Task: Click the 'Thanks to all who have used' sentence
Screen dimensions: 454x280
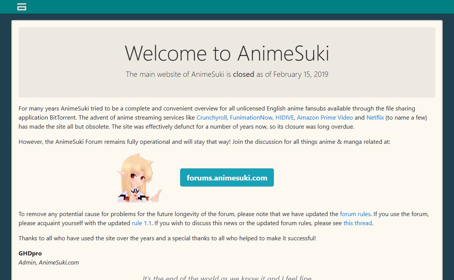Action: click(167, 238)
